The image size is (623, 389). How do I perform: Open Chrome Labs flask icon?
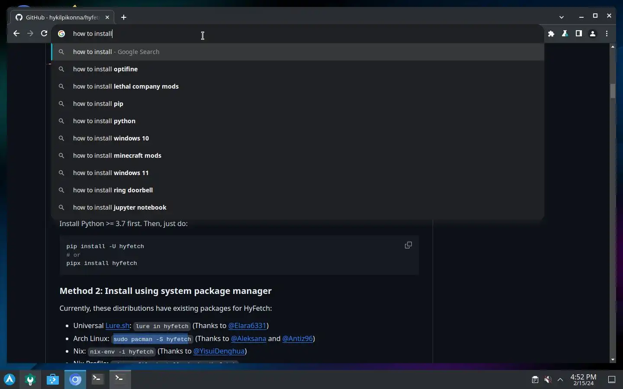(565, 34)
